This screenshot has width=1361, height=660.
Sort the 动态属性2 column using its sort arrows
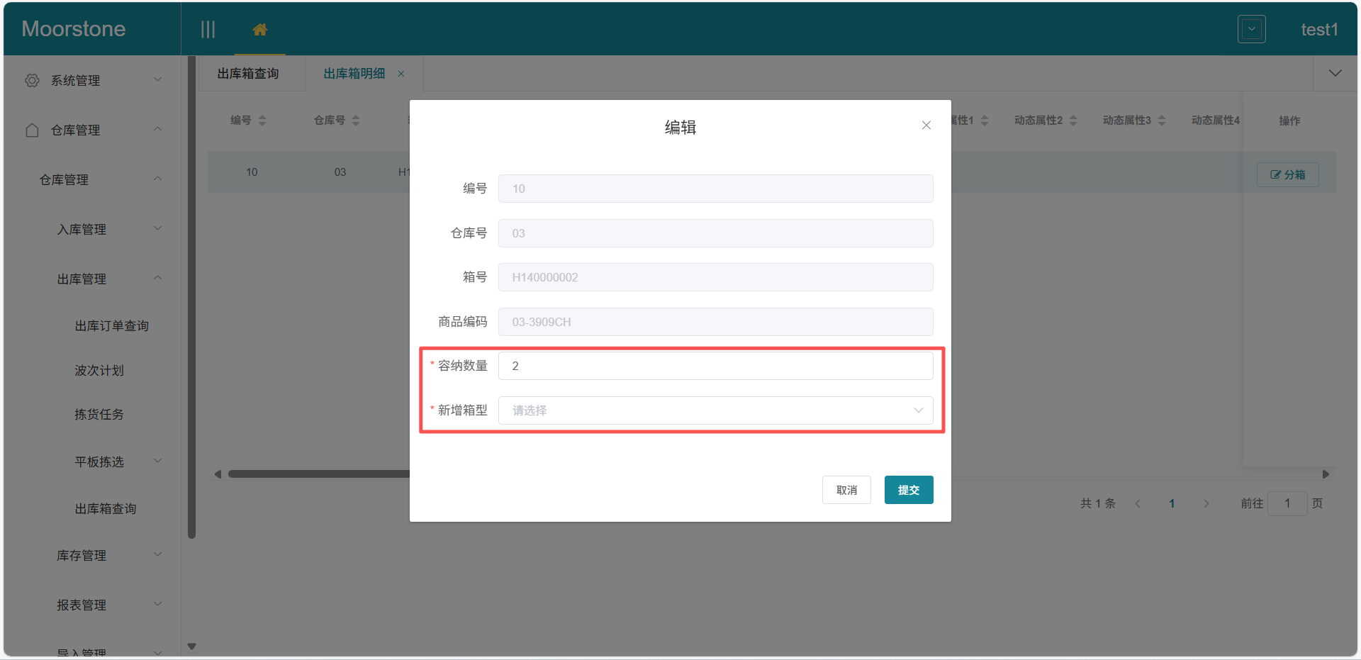click(1072, 121)
